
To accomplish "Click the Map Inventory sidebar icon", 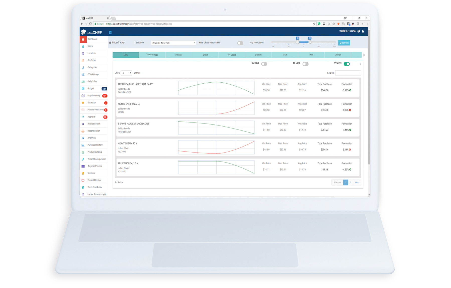I will (83, 96).
